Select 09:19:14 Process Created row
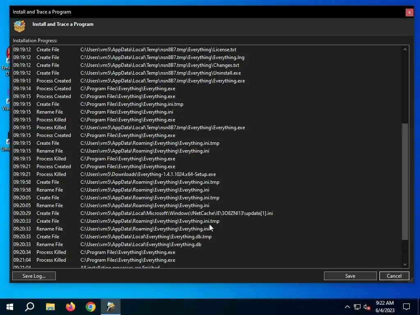Viewport: 420px width, 315px height. click(x=207, y=89)
